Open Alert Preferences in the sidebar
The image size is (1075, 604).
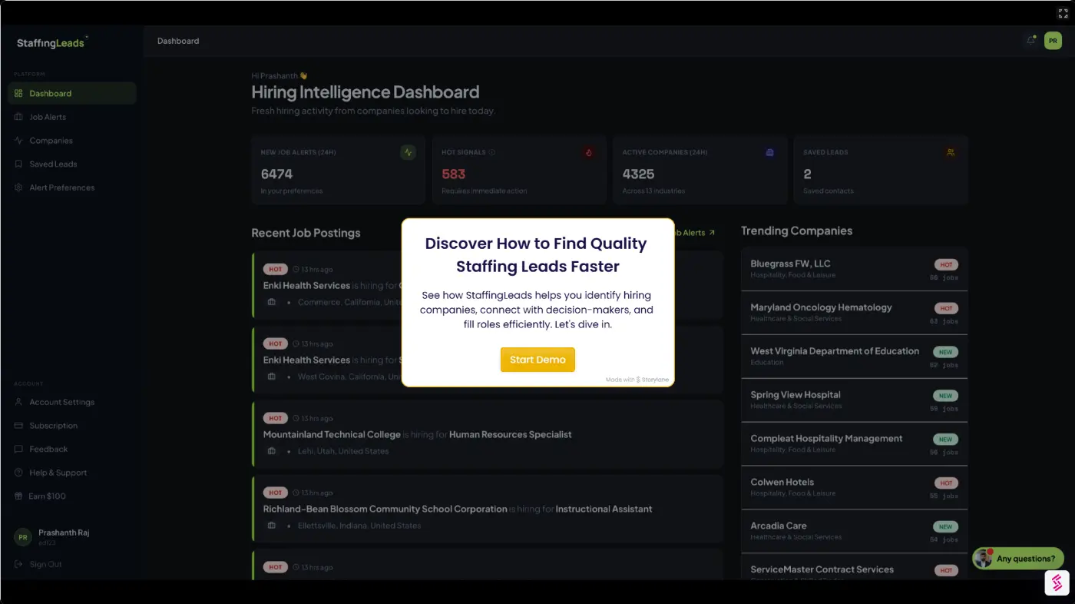pyautogui.click(x=72, y=188)
